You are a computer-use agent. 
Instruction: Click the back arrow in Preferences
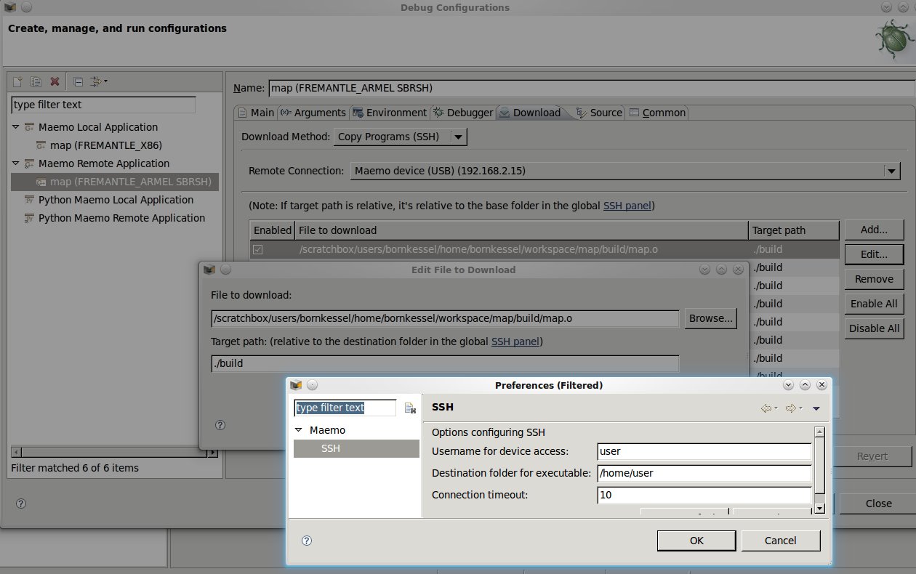click(x=766, y=408)
